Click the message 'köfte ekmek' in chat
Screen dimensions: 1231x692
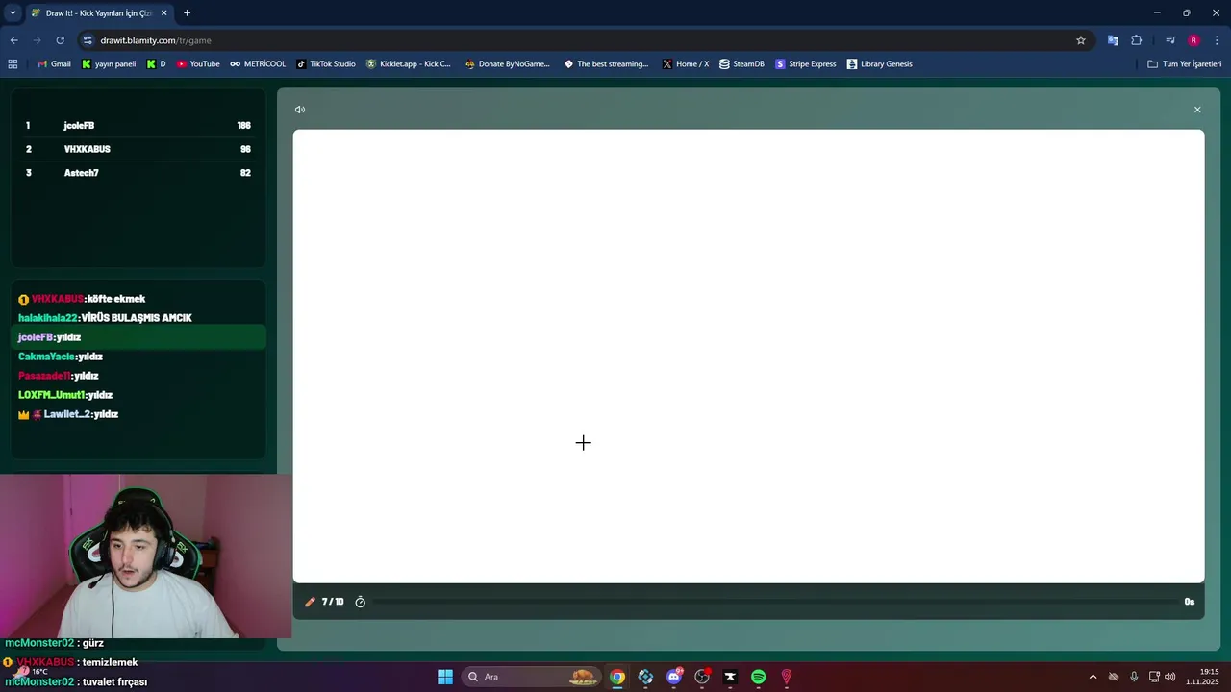tap(116, 299)
